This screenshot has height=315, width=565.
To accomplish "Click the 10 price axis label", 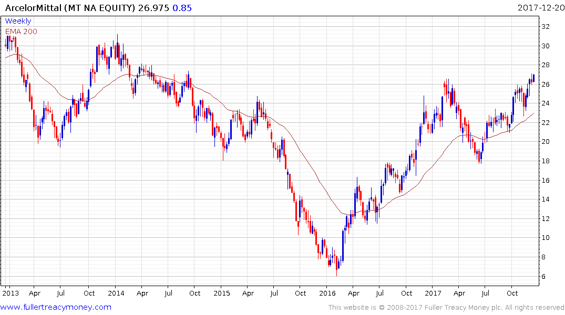I will click(545, 238).
